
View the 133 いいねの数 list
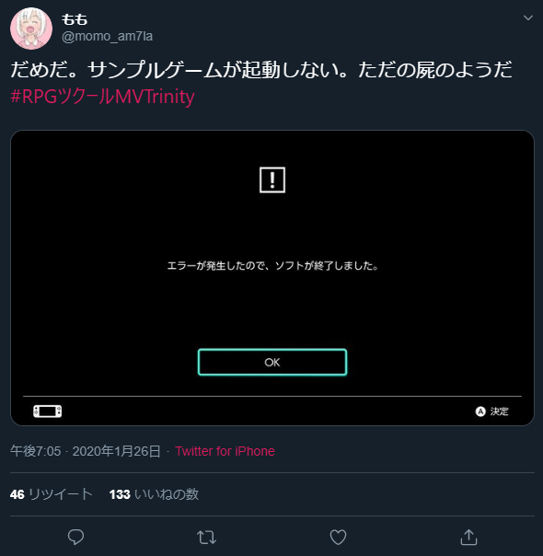click(154, 494)
